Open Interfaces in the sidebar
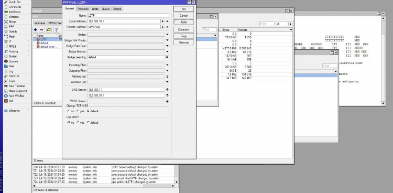This screenshot has height=193, width=393. point(15,12)
